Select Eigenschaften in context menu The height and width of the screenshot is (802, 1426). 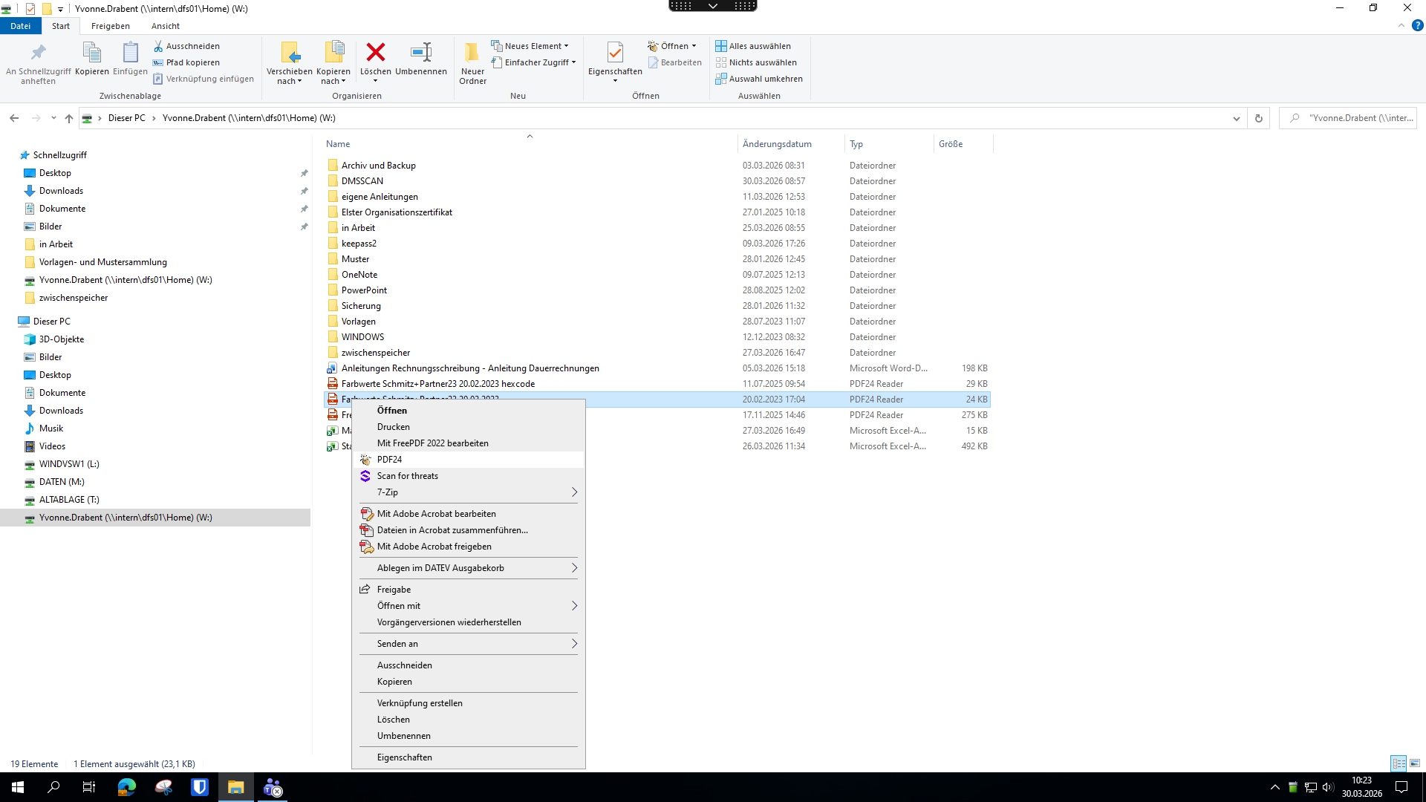click(x=404, y=757)
